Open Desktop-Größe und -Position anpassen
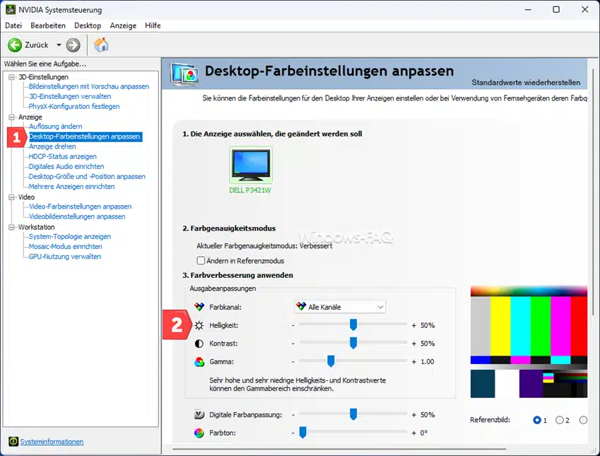 pos(87,176)
